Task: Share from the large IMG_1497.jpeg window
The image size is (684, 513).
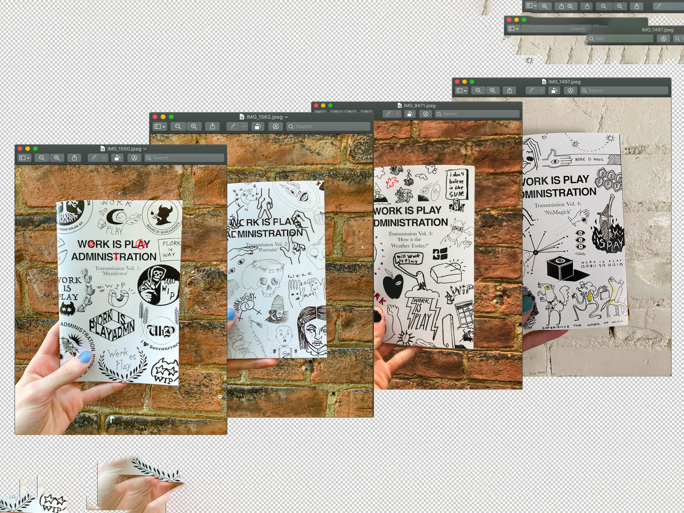Action: coord(510,90)
